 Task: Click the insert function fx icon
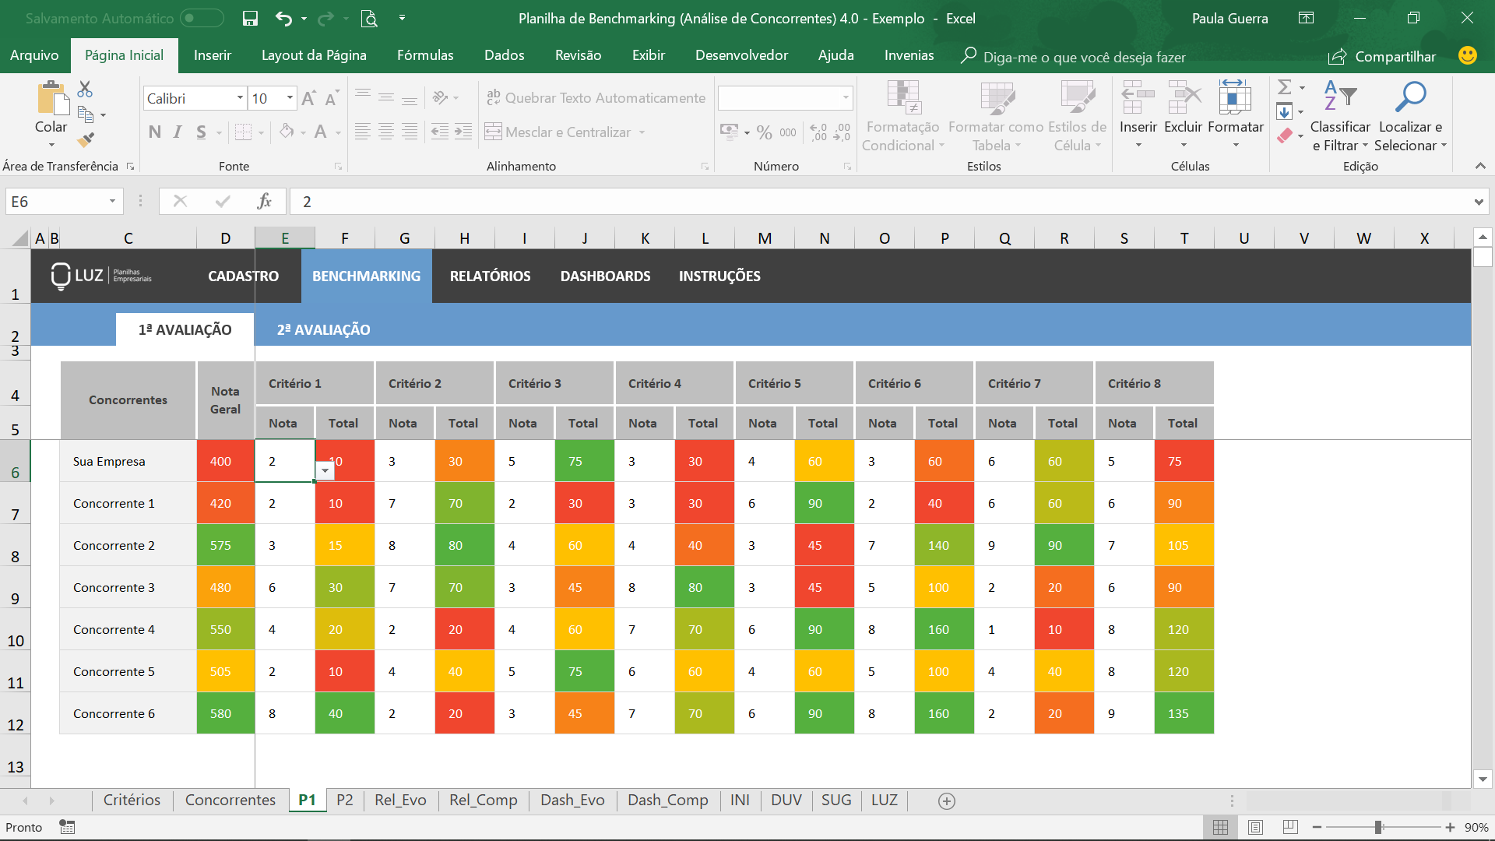coord(265,201)
